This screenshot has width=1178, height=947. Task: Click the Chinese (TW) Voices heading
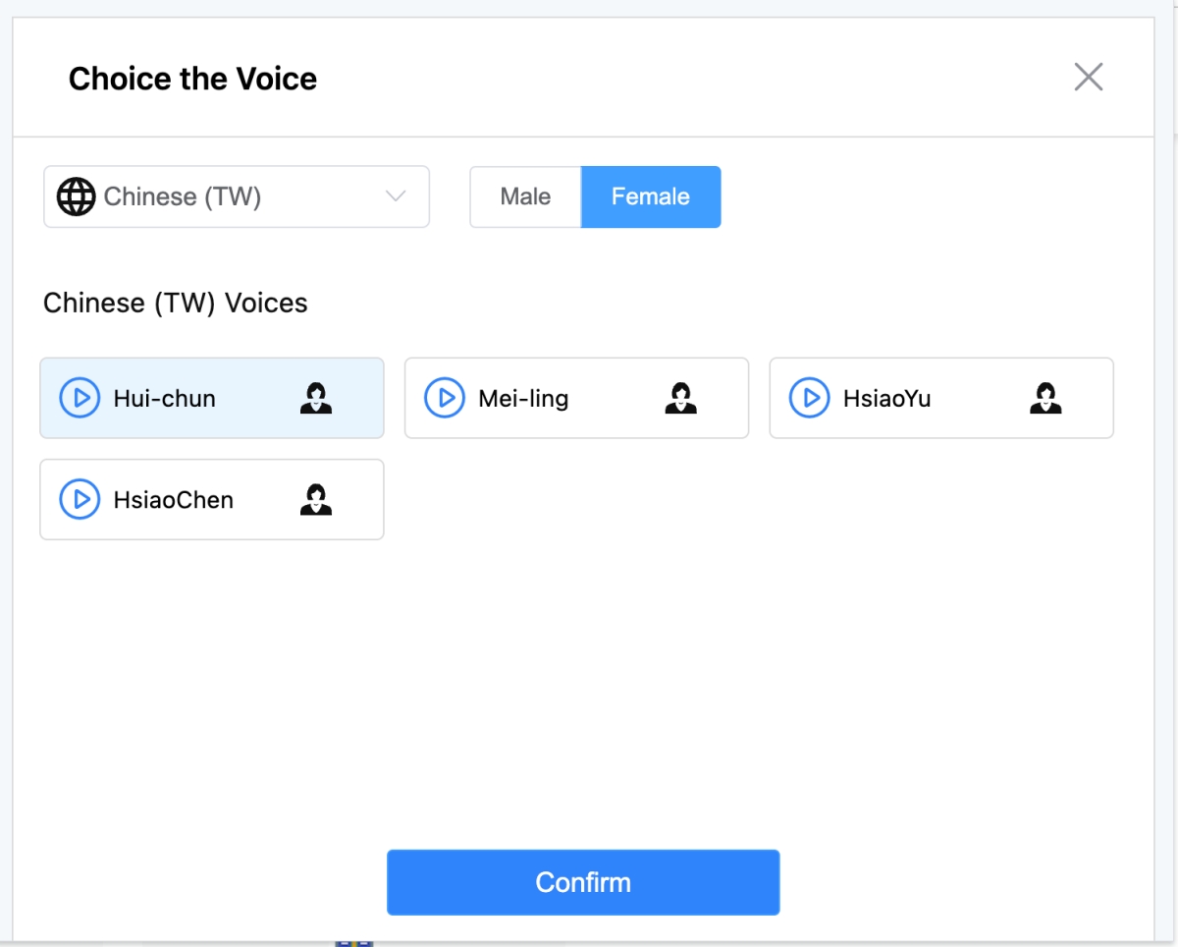(176, 303)
